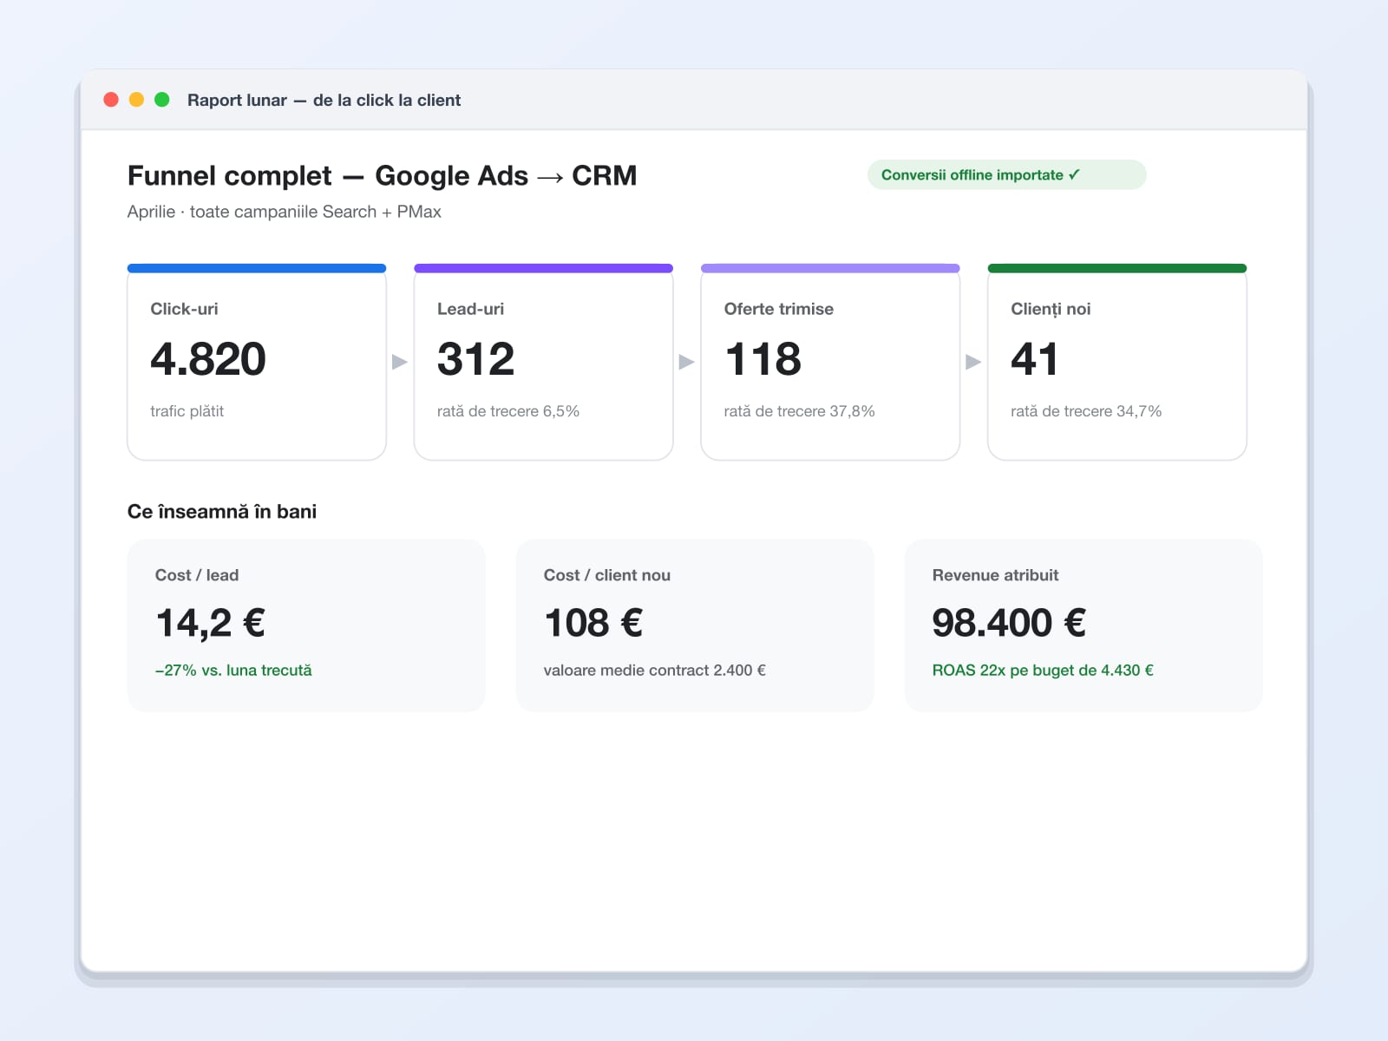Click the 'Ce înseamnă în bani' heading
Viewport: 1388px width, 1041px height.
click(x=222, y=512)
